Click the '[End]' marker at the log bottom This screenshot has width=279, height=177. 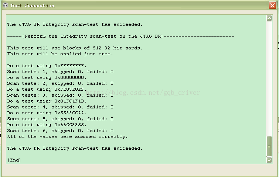point(14,160)
